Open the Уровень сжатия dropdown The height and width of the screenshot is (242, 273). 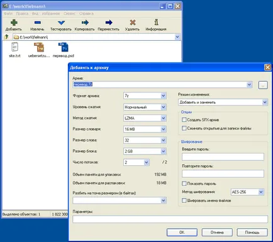pos(164,107)
